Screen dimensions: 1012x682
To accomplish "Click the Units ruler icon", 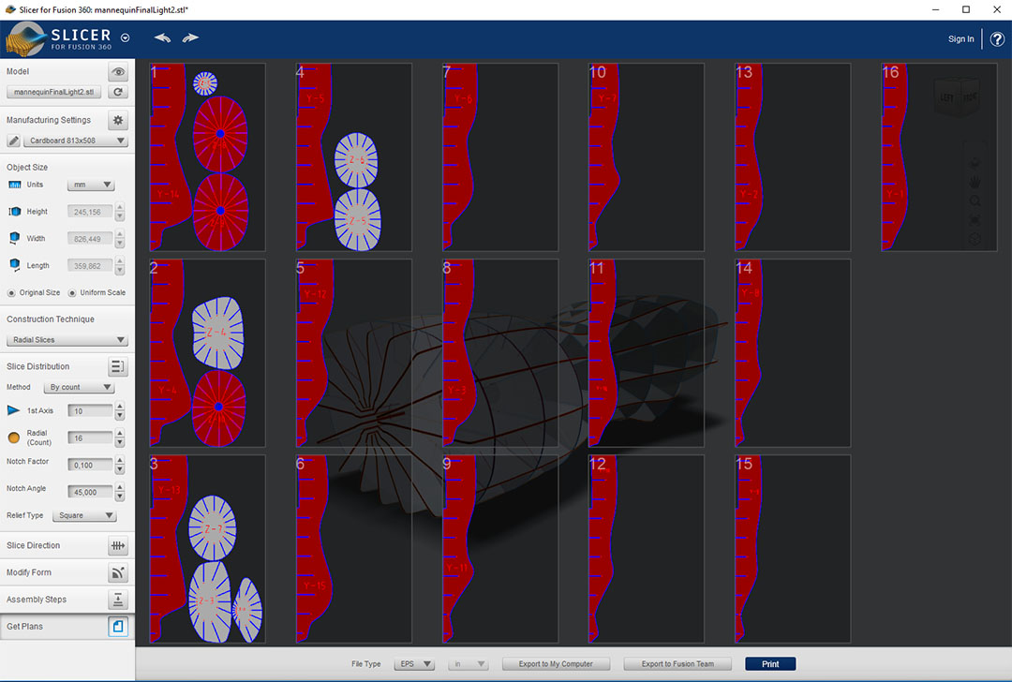I will [14, 185].
